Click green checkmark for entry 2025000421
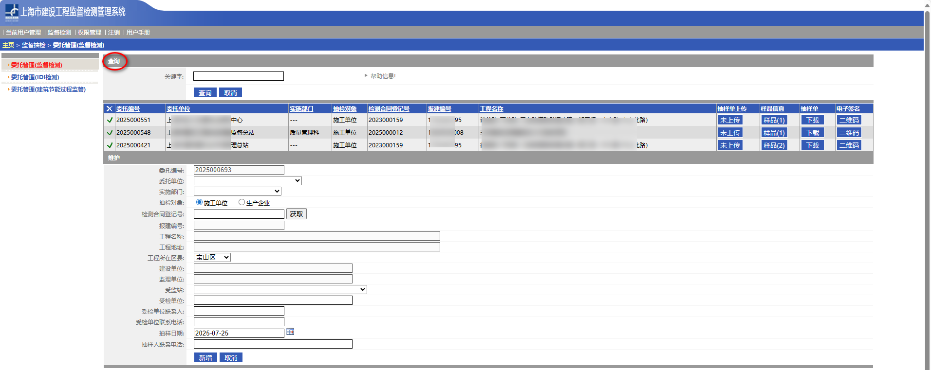This screenshot has height=370, width=931. click(110, 145)
